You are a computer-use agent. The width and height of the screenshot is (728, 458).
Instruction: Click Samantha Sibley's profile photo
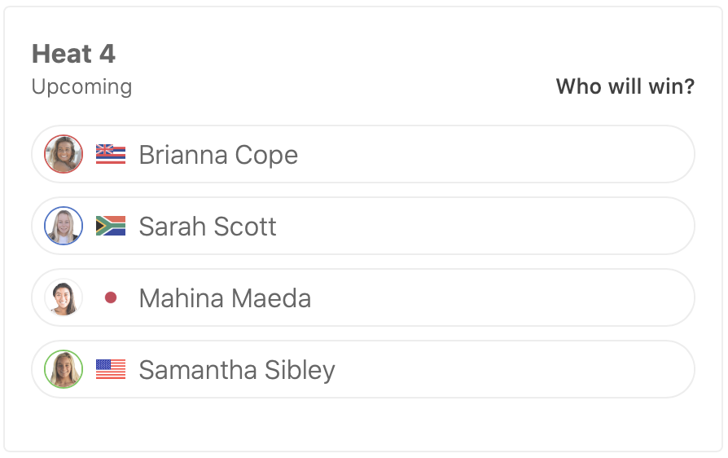coord(64,369)
